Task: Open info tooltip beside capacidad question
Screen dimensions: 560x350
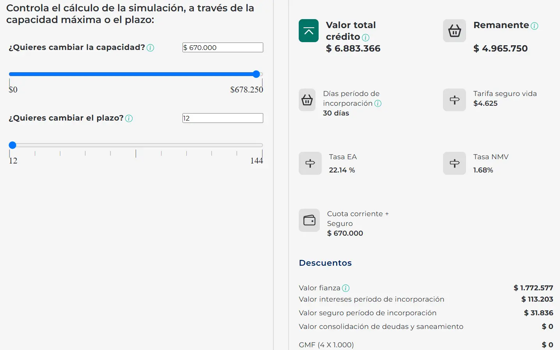Action: 151,48
